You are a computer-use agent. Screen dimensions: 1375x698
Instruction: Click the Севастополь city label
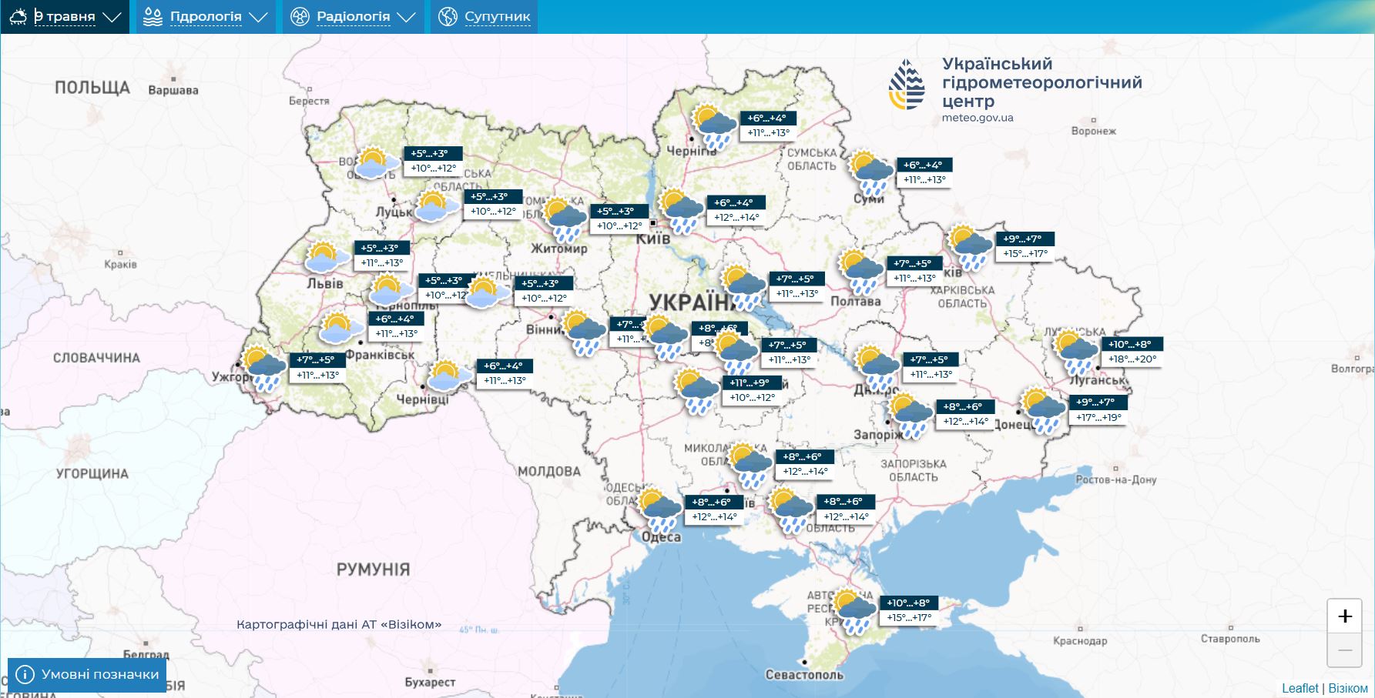click(804, 675)
